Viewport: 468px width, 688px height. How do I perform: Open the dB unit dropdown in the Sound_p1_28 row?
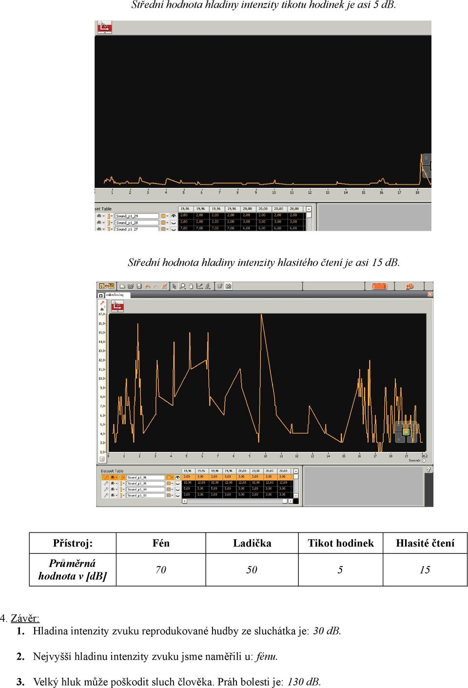click(101, 222)
